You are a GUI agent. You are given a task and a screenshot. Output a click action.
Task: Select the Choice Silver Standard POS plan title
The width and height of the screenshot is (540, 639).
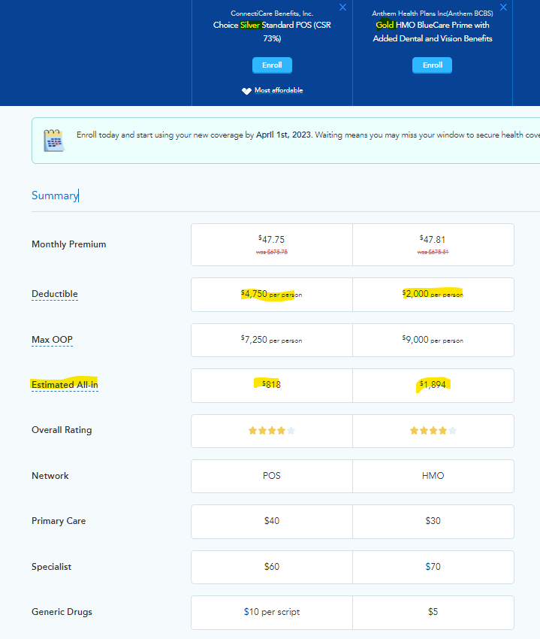point(272,32)
